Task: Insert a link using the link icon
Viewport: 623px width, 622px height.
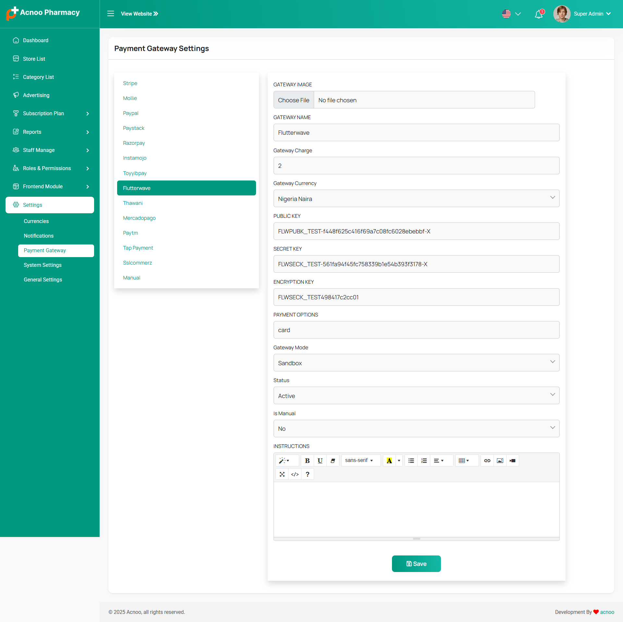Action: click(x=487, y=461)
